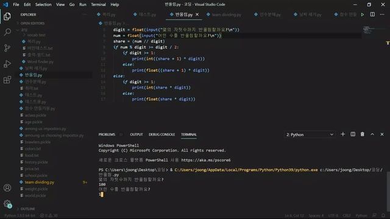
Task: Open brawlers.pickle in Explorer
Action: pos(38,142)
